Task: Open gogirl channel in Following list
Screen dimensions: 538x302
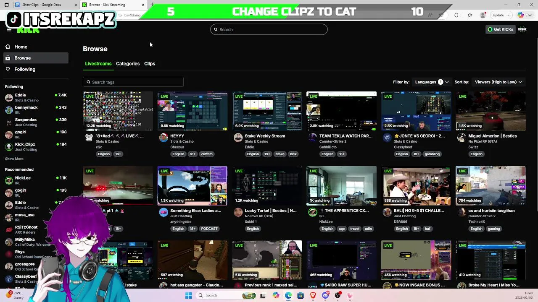Action: [36, 135]
